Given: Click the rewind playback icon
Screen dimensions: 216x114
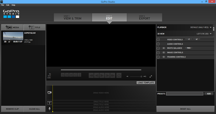Looking at the screenshot, I should pos(91,75).
